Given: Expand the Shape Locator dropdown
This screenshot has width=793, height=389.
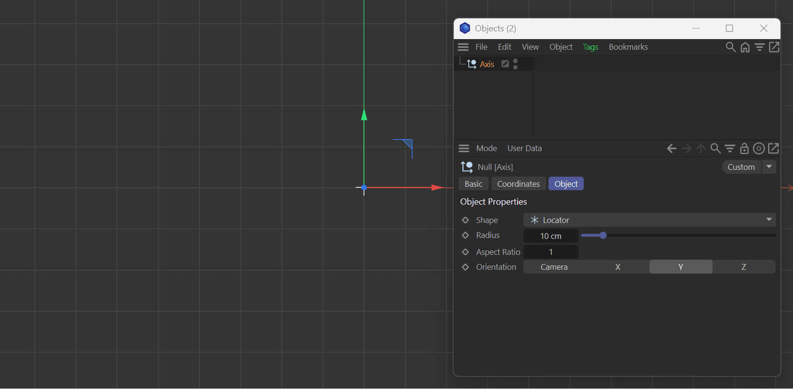Looking at the screenshot, I should 649,220.
